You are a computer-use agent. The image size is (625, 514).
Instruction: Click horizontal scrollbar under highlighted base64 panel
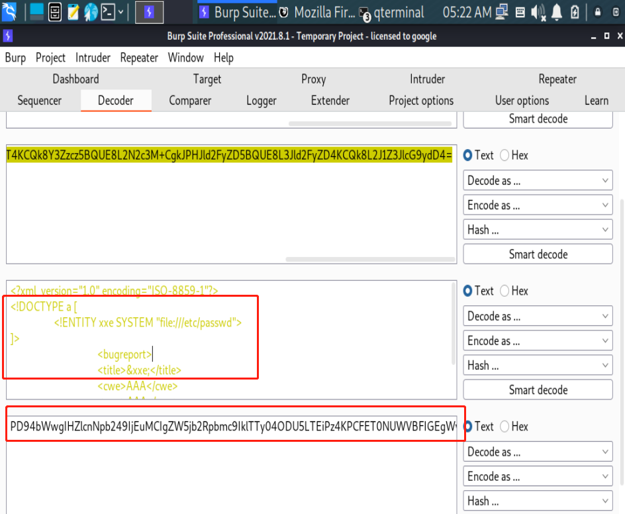point(370,259)
